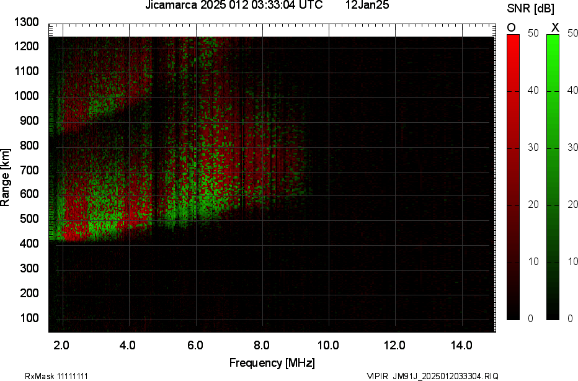This screenshot has height=381, width=578.
Task: Click the "10.0" frequency tick label
Action: click(328, 345)
